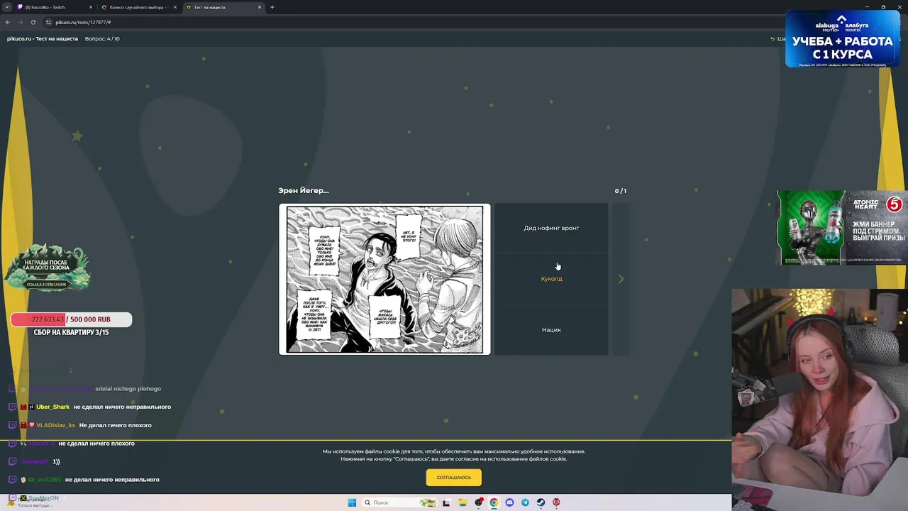Click the Dr_evil1991 chat username
The height and width of the screenshot is (511, 908).
click(x=44, y=480)
